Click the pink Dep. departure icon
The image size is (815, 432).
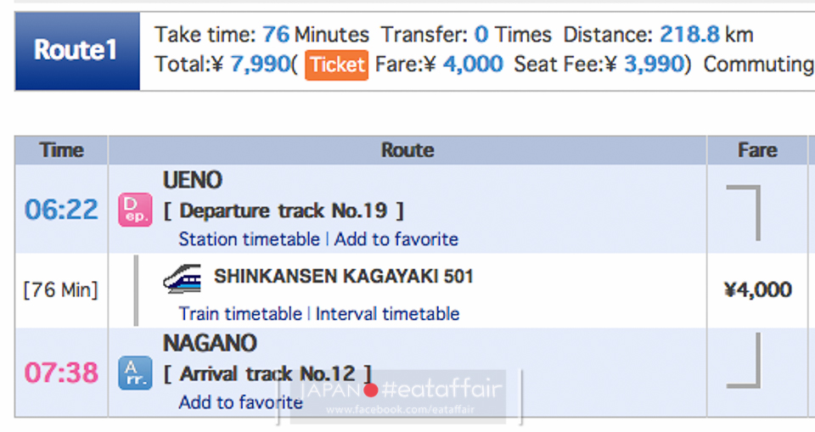point(135,210)
